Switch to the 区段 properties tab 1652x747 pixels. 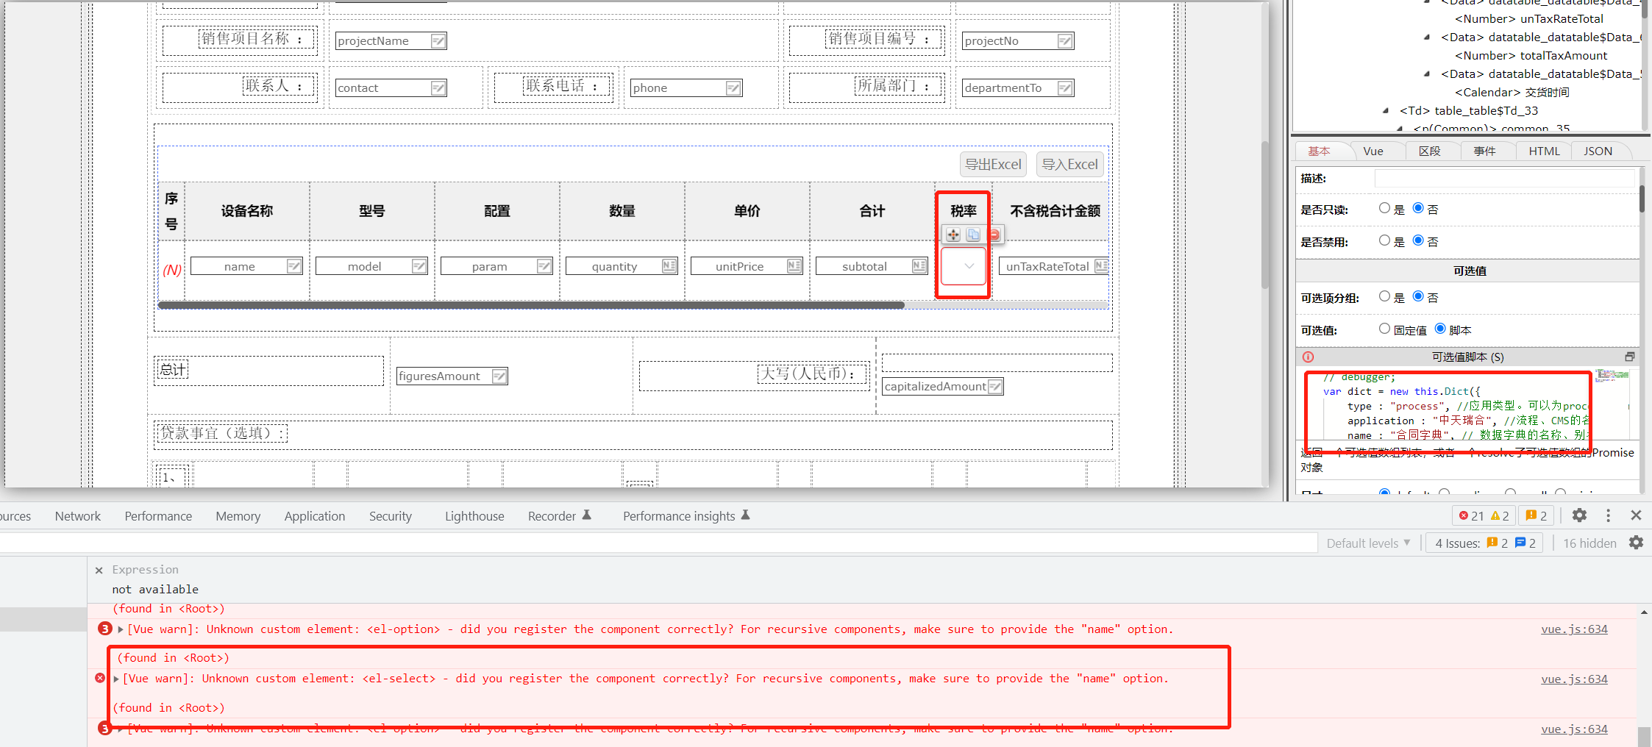click(1430, 151)
